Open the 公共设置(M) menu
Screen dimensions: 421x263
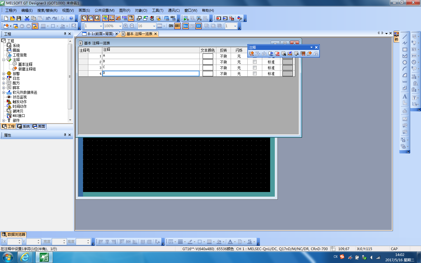[104, 11]
